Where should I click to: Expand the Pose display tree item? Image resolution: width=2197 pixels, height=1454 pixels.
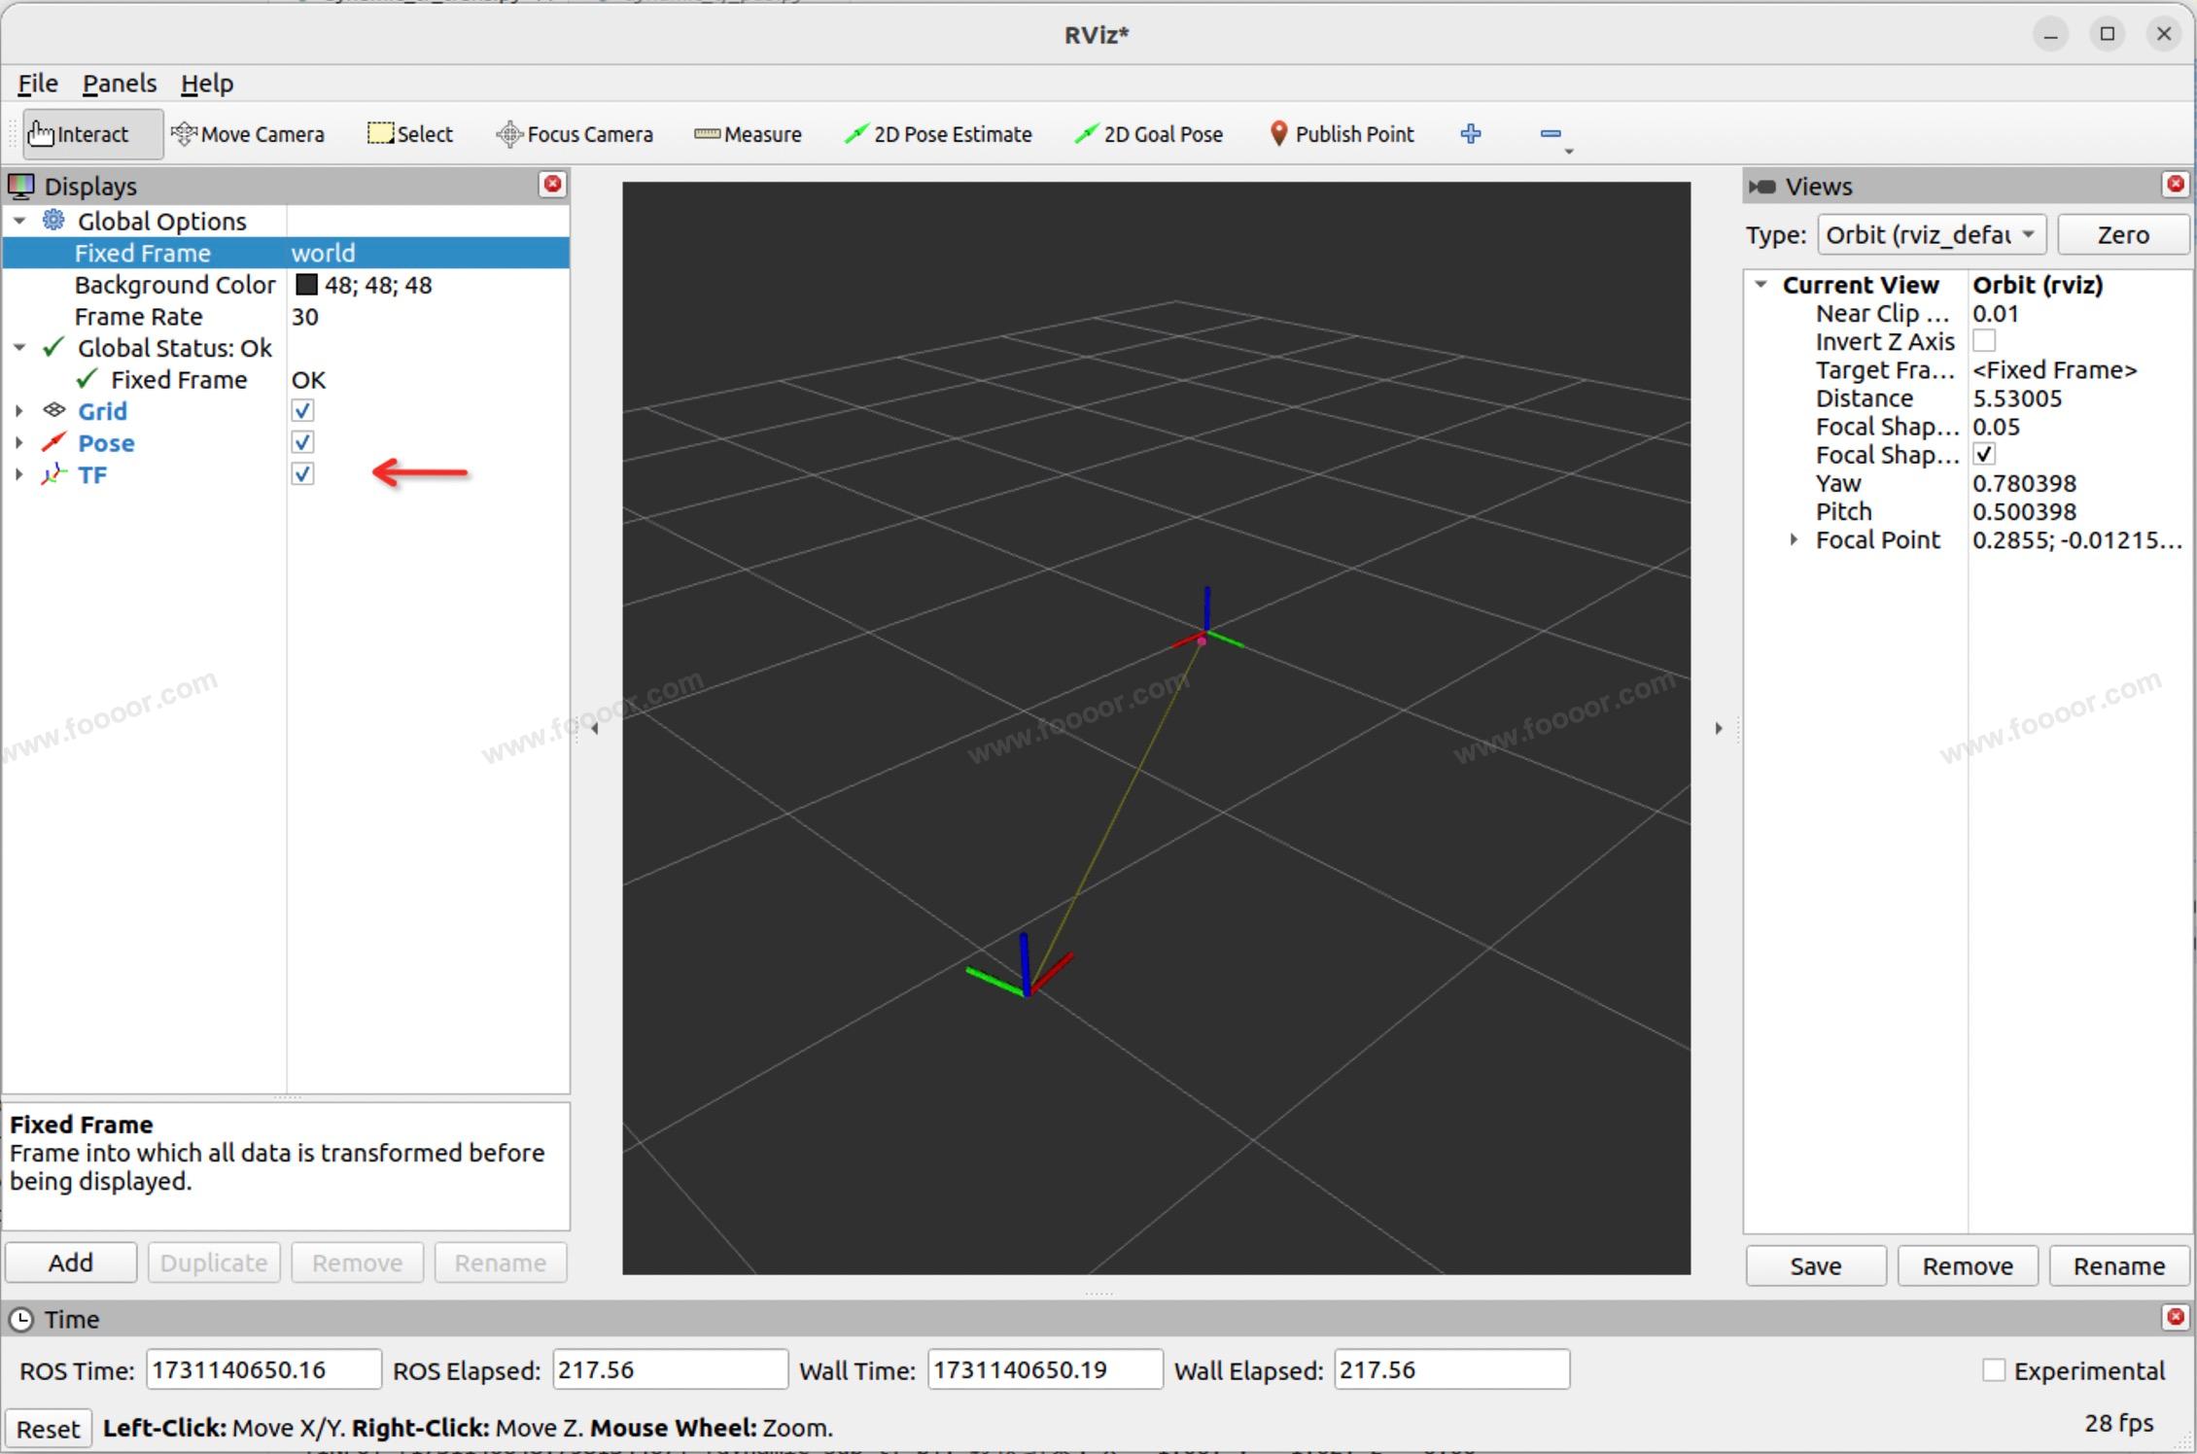tap(18, 443)
